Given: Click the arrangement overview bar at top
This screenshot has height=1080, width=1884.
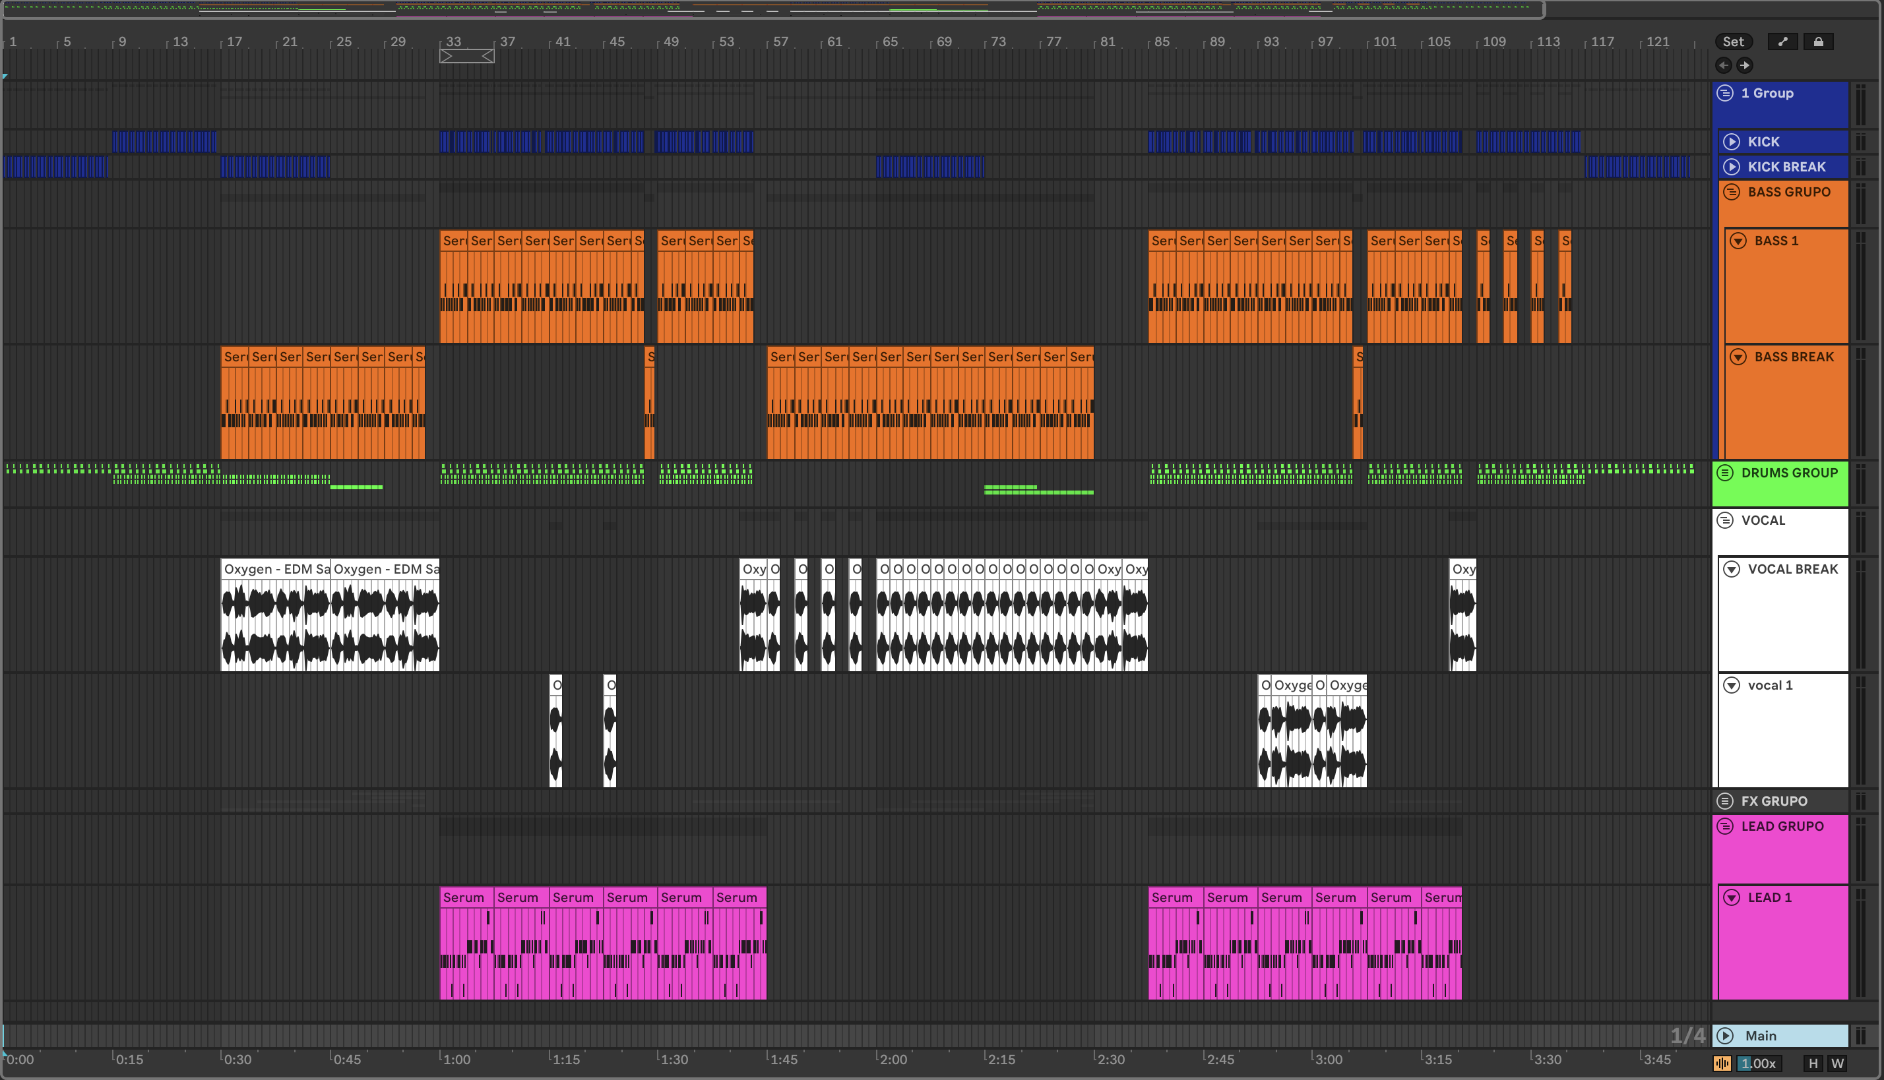Looking at the screenshot, I should click(x=773, y=10).
